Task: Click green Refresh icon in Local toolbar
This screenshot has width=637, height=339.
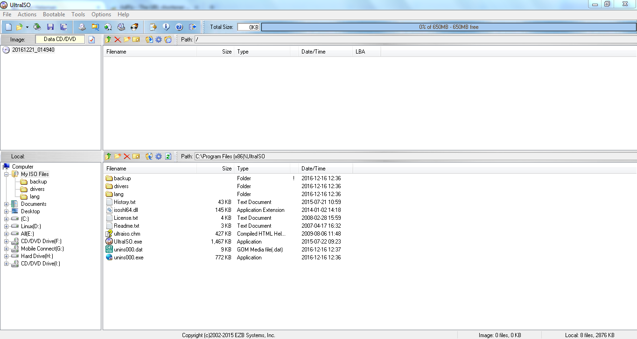Action: (168, 156)
